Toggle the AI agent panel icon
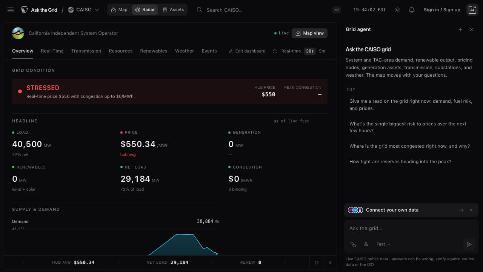Viewport: 483px width, 272px height. point(472,10)
